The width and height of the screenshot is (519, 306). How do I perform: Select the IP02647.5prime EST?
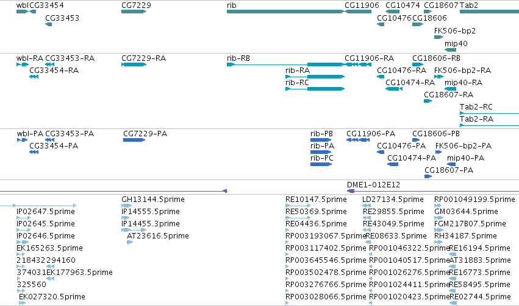tap(23, 218)
